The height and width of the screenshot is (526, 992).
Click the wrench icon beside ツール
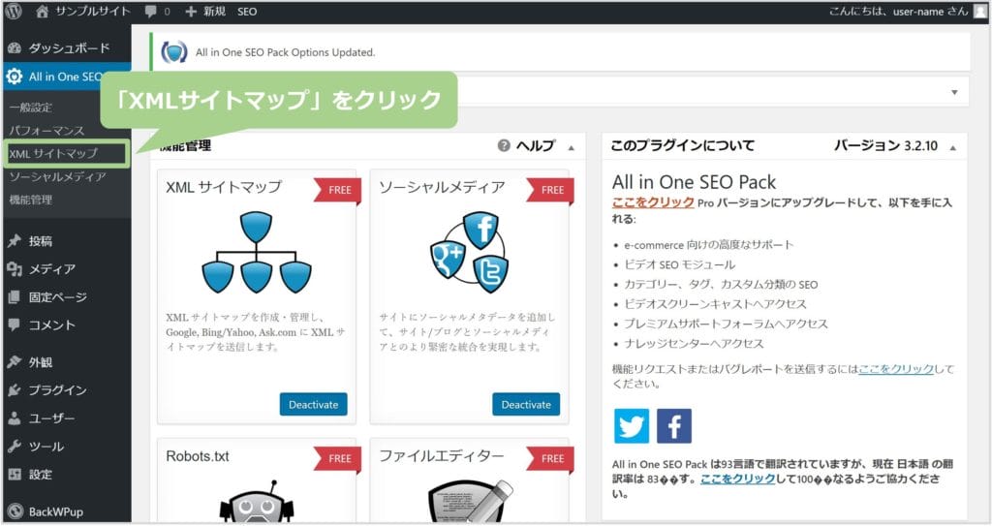(x=14, y=447)
